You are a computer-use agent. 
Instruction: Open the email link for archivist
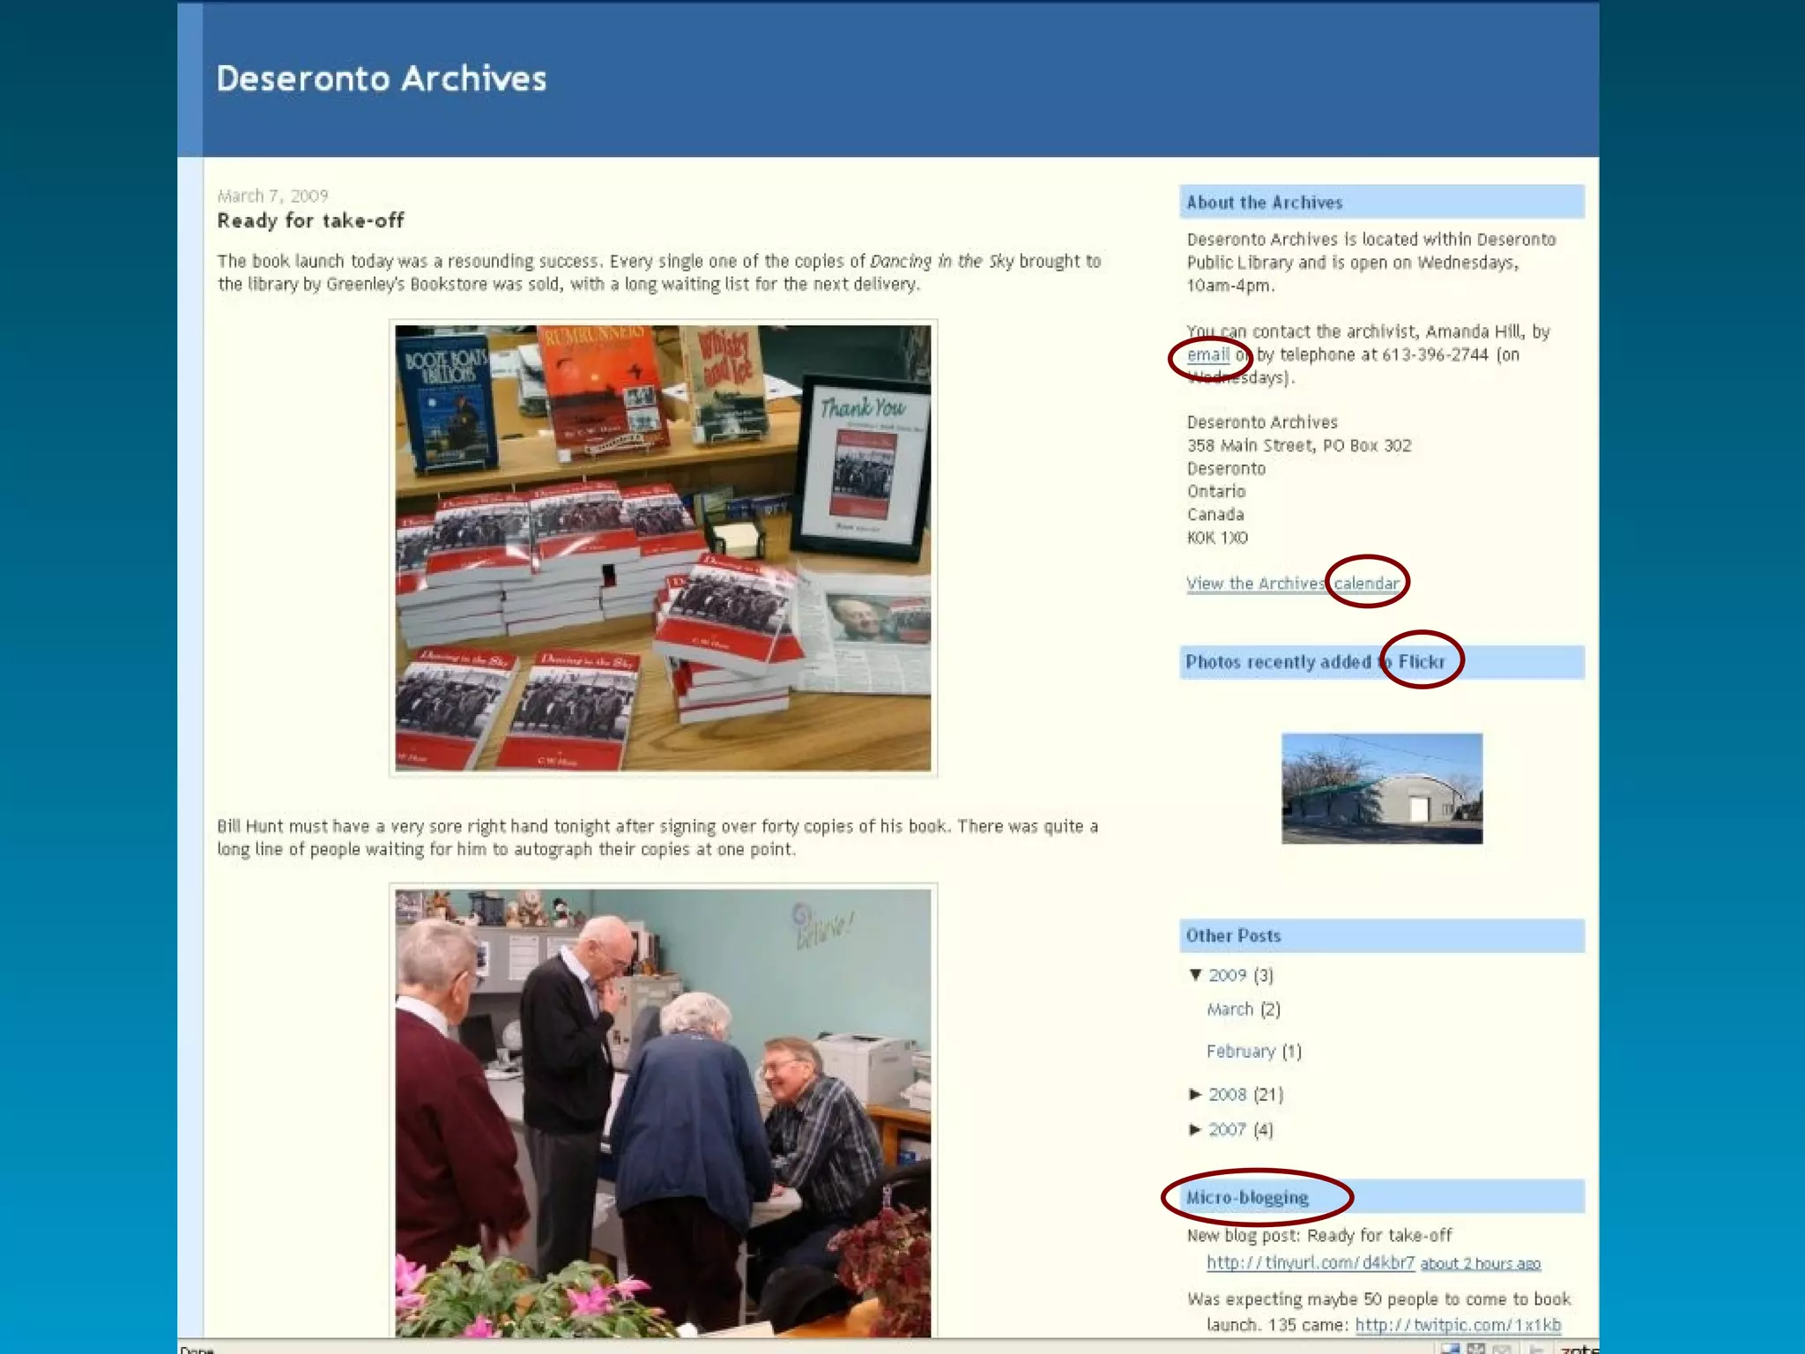pyautogui.click(x=1207, y=354)
